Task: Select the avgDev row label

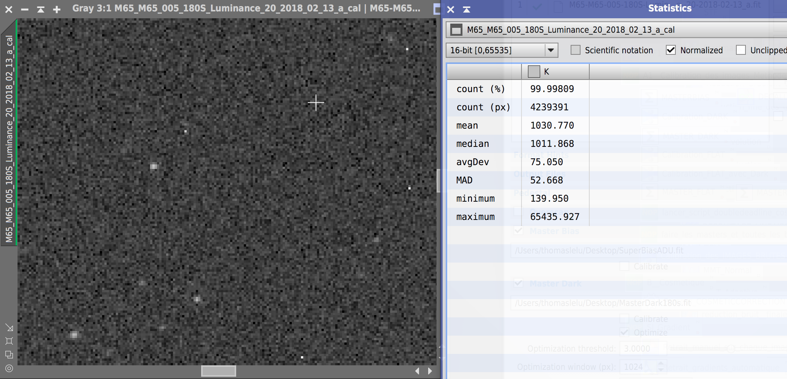Action: 473,162
